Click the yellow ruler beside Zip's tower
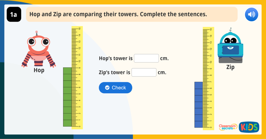 point(208,78)
